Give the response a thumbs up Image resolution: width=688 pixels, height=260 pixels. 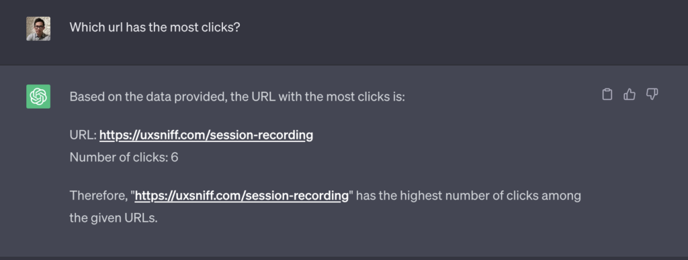pos(629,94)
